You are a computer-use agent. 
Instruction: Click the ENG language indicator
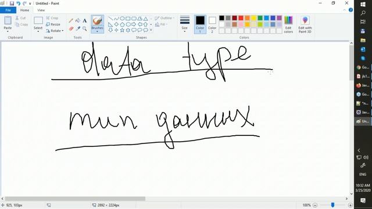(363, 174)
